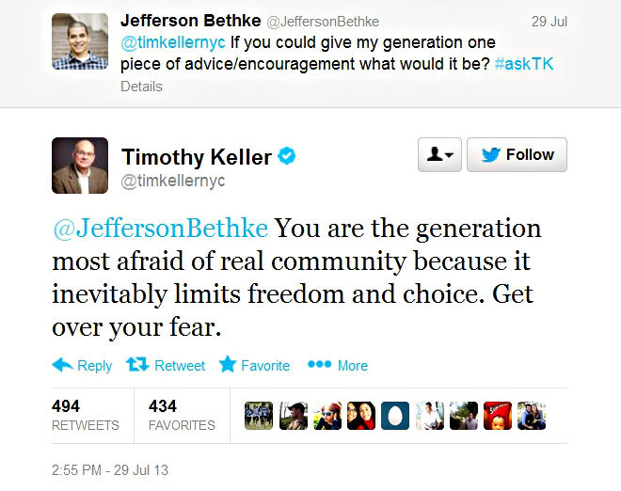
Task: Click the last avatar in row
Action: point(532,416)
